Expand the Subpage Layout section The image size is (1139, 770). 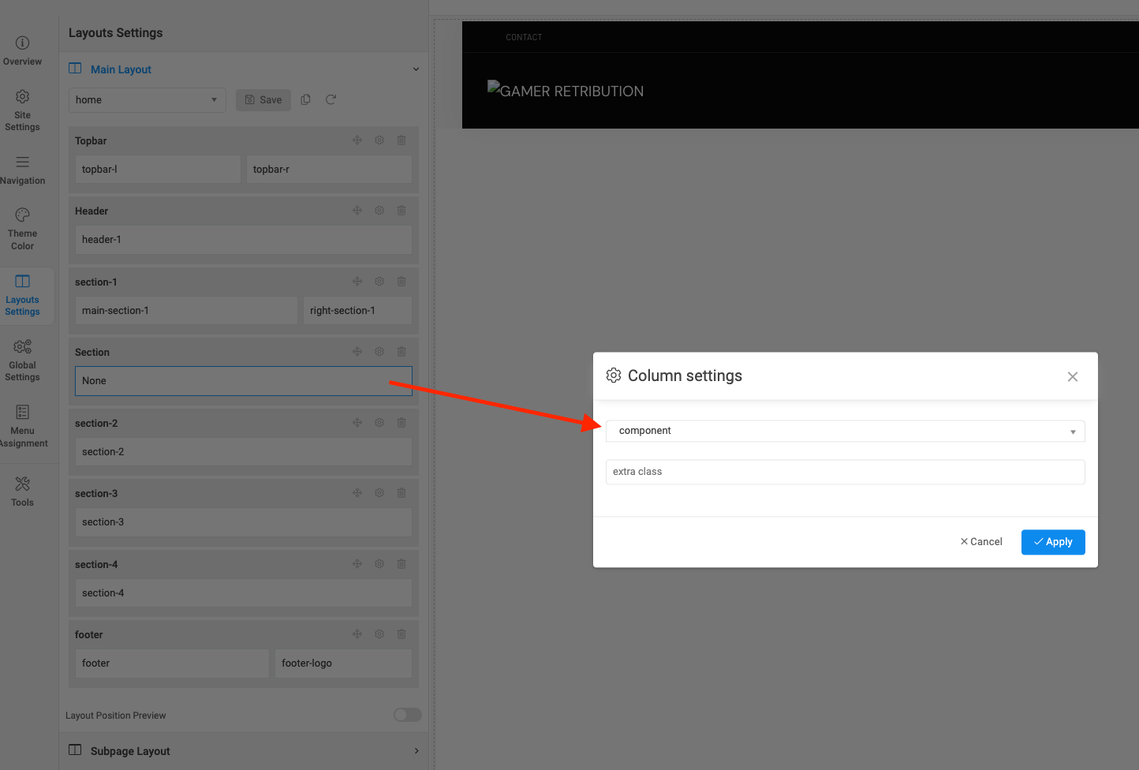coord(416,751)
